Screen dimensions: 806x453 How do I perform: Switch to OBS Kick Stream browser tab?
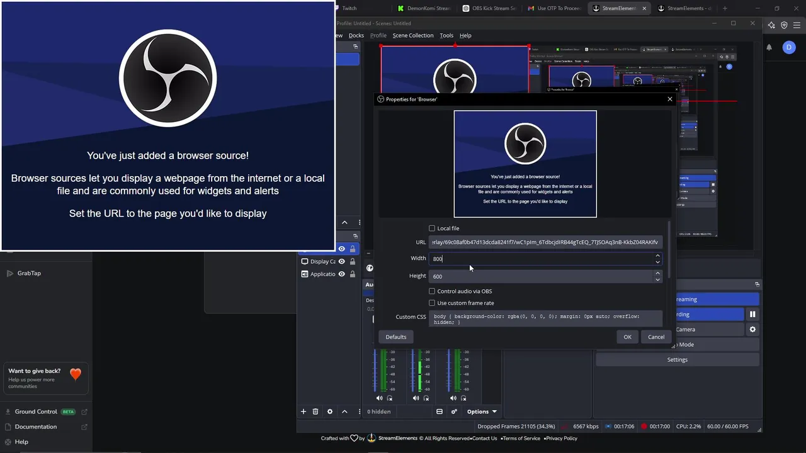[x=489, y=8]
